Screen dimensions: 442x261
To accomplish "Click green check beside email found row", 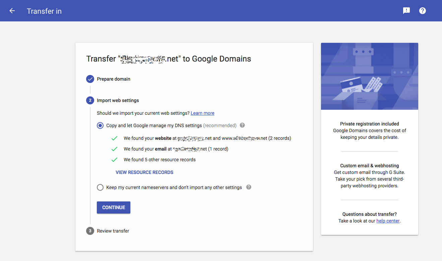I will click(x=114, y=149).
